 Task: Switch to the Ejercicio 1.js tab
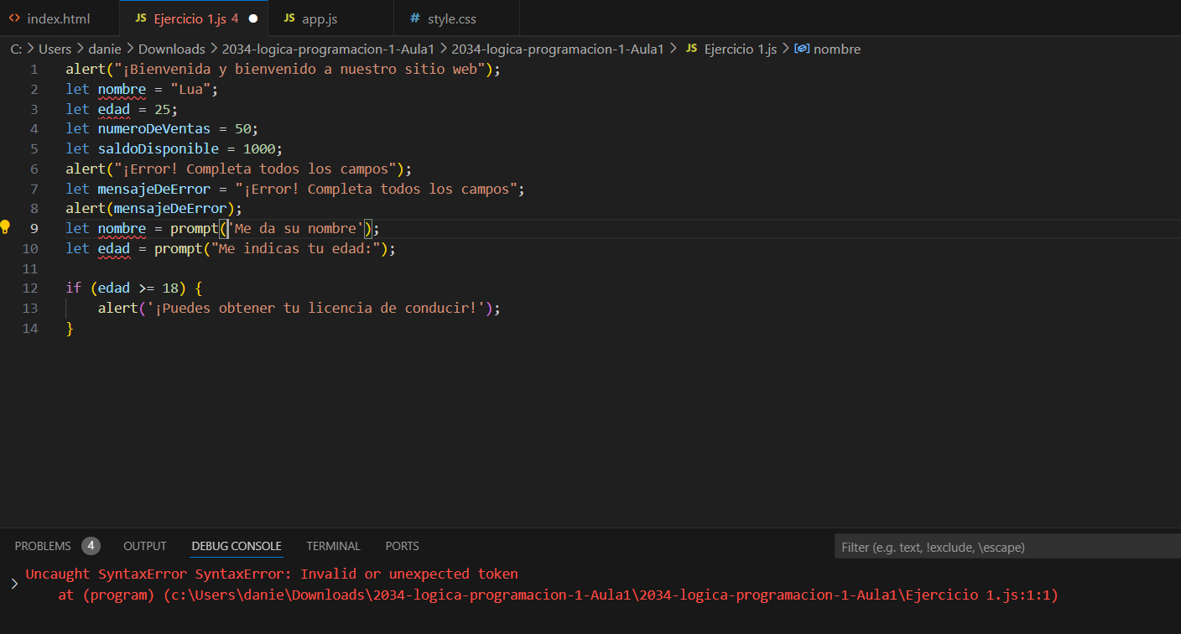coord(195,18)
